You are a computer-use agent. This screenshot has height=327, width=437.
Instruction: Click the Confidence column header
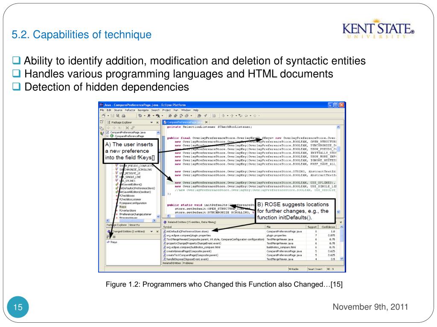coord(328,227)
